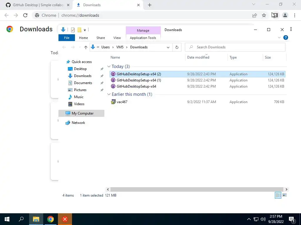This screenshot has height=225, width=301.
Task: Sort files by Name column
Action: [x=115, y=57]
